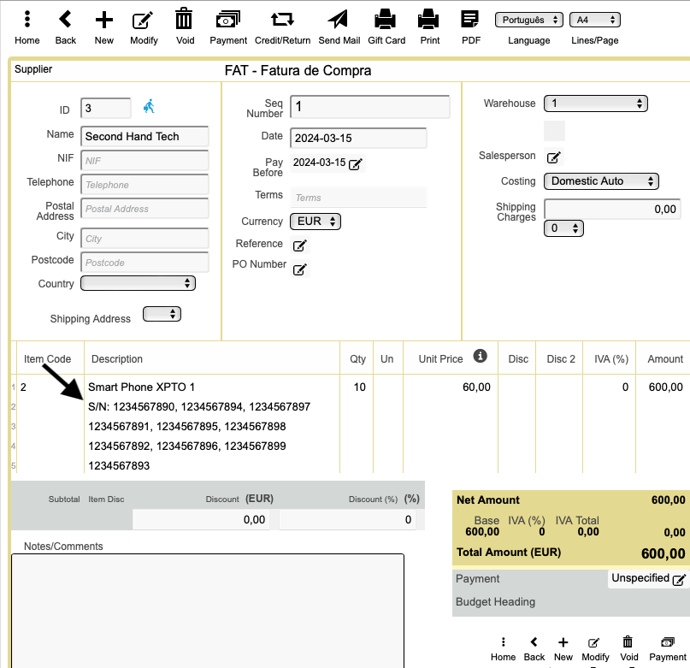Go Back using the top toolbar arrow
This screenshot has width=690, height=668.
[x=65, y=27]
